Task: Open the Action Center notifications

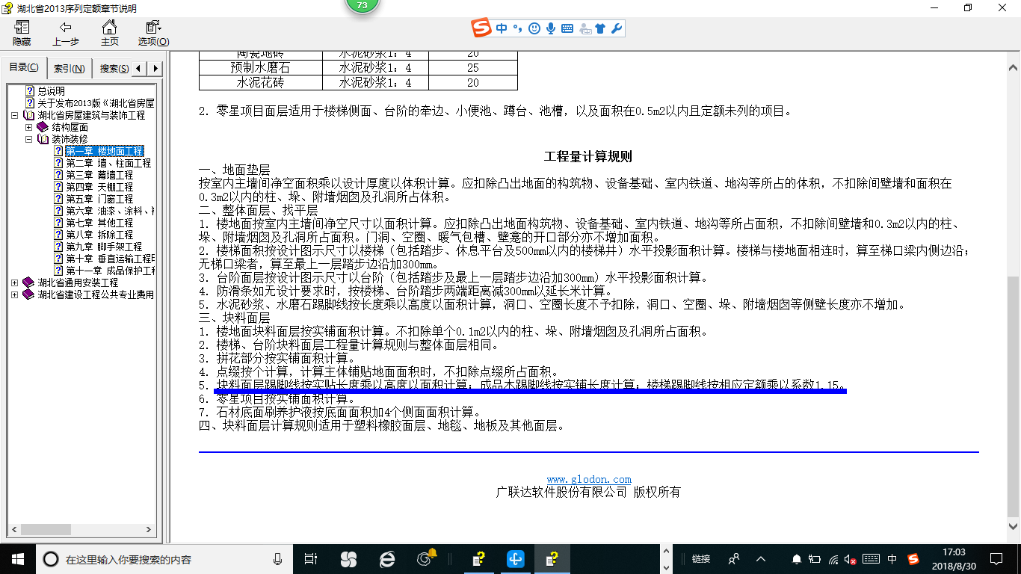Action: (x=996, y=558)
